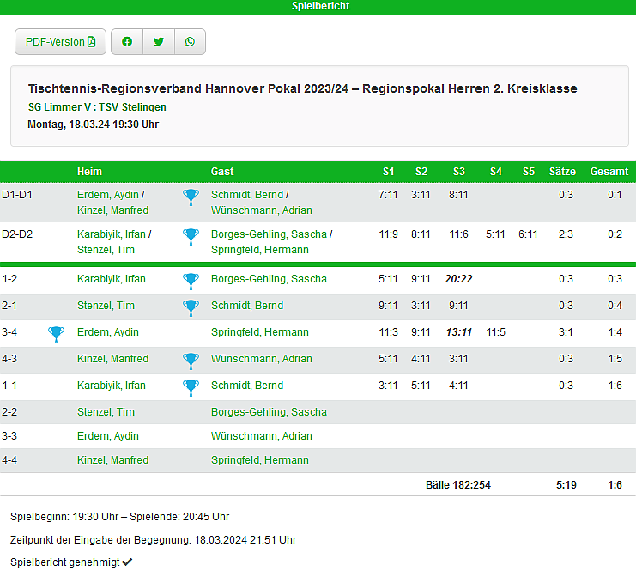Image resolution: width=636 pixels, height=571 pixels.
Task: Share the report on Facebook
Action: pyautogui.click(x=127, y=42)
